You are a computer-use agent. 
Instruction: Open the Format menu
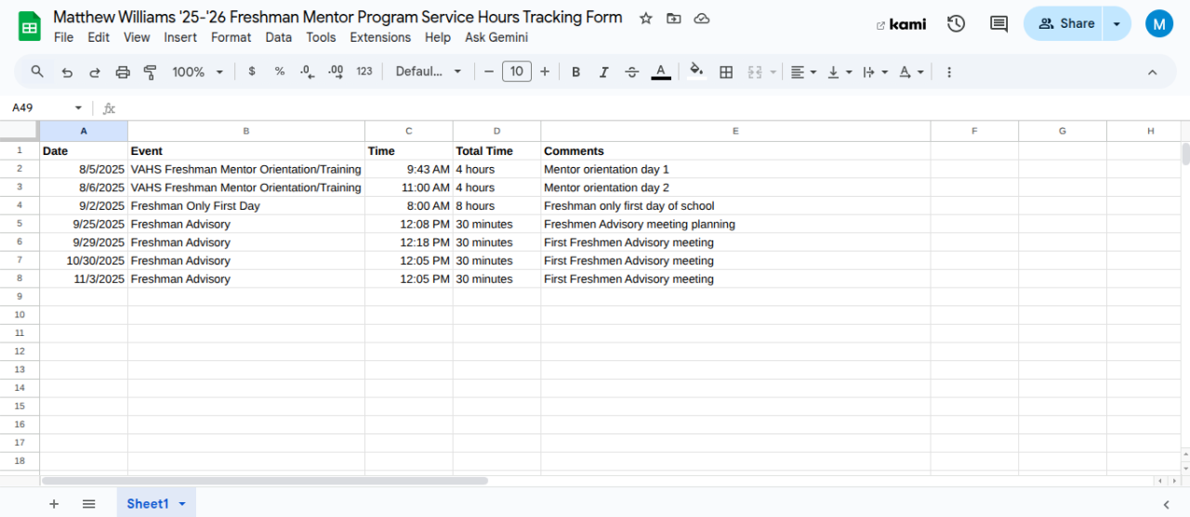231,37
